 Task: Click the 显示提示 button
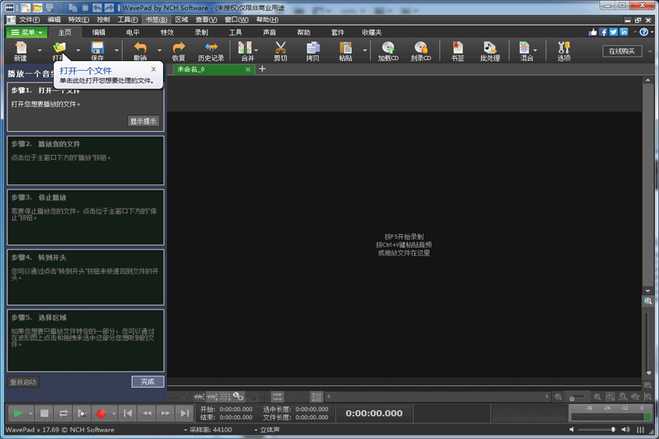click(x=143, y=121)
